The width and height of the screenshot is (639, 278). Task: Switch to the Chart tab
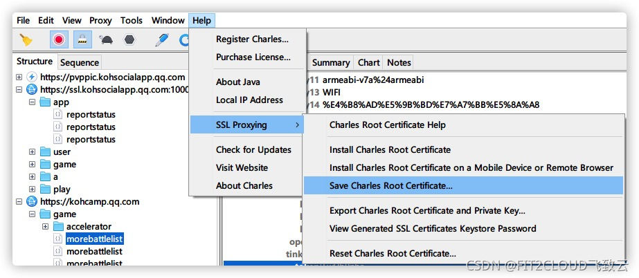[x=369, y=63]
